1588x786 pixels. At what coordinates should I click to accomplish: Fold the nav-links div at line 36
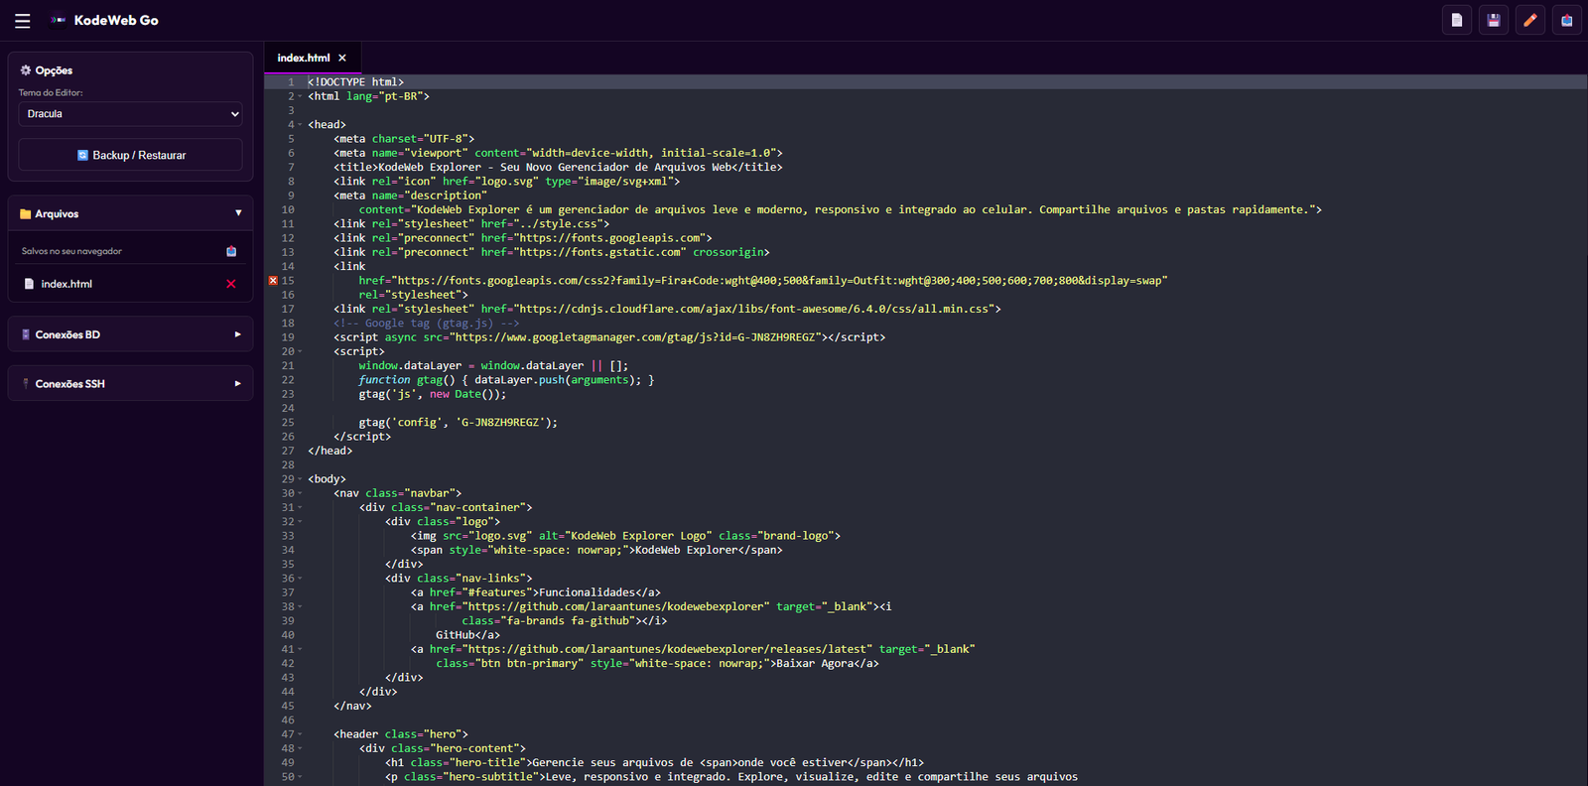click(x=300, y=579)
